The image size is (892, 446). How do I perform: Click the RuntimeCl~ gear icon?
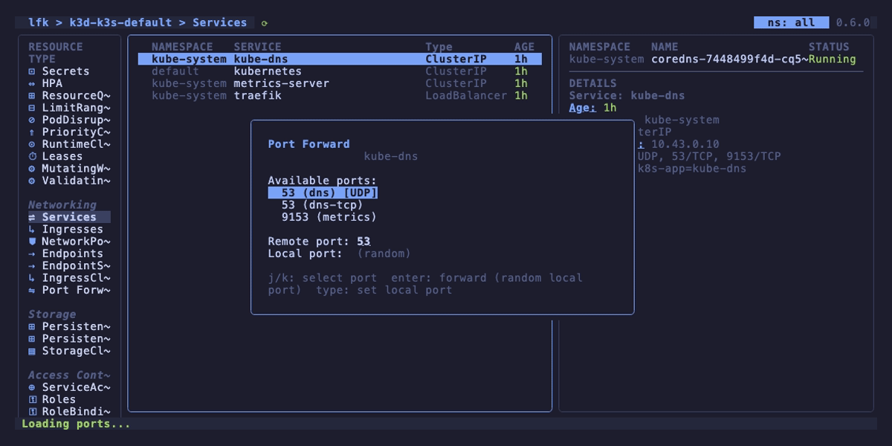(x=32, y=144)
